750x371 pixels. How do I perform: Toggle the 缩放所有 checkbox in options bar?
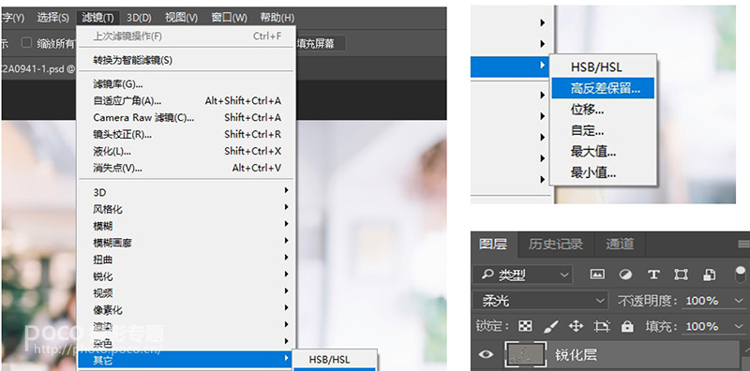[27, 43]
